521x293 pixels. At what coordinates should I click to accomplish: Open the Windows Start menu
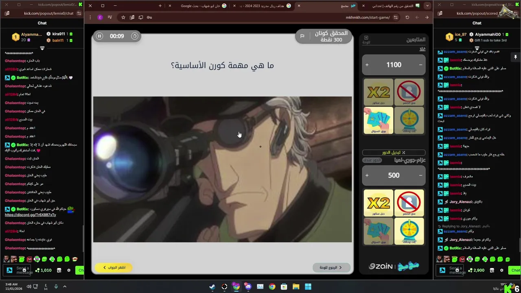[308, 286]
